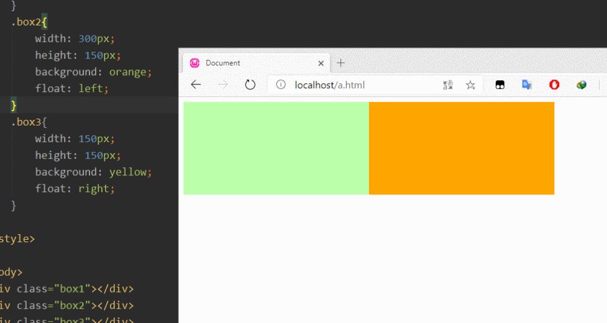Open the globe extension icon

[x=582, y=85]
